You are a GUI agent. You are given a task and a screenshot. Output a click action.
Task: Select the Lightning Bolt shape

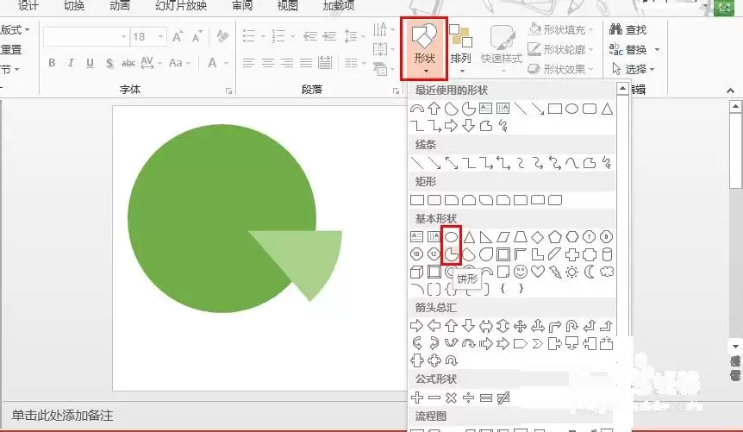(555, 272)
